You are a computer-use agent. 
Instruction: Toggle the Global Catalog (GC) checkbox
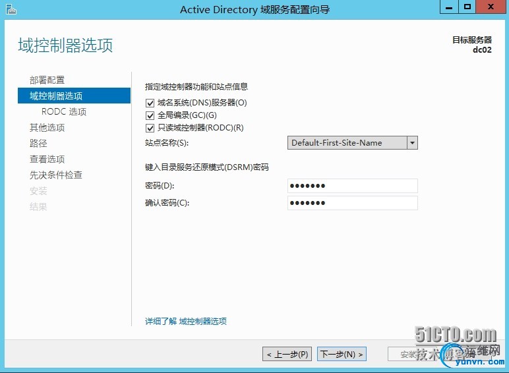point(150,115)
